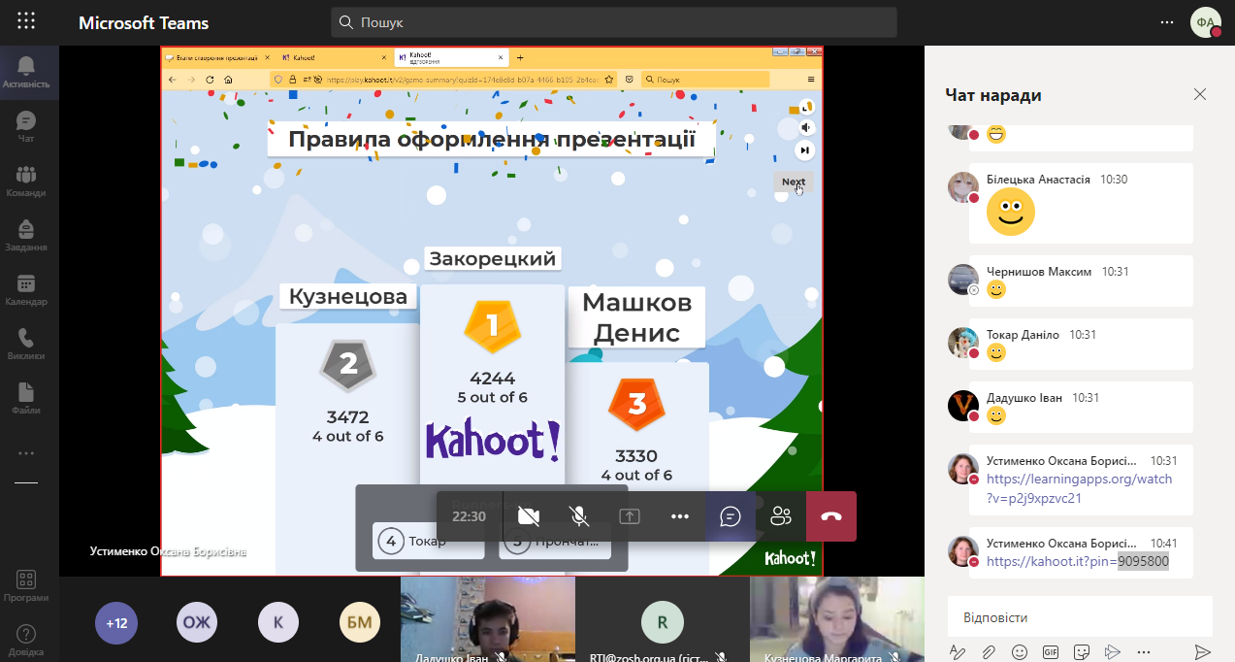Click Чернишов Максим avatar in chat
Image resolution: width=1235 pixels, height=662 pixels.
962,280
